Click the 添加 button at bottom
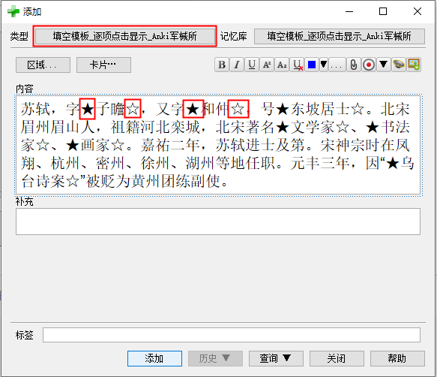Image resolution: width=437 pixels, height=377 pixels. click(154, 358)
